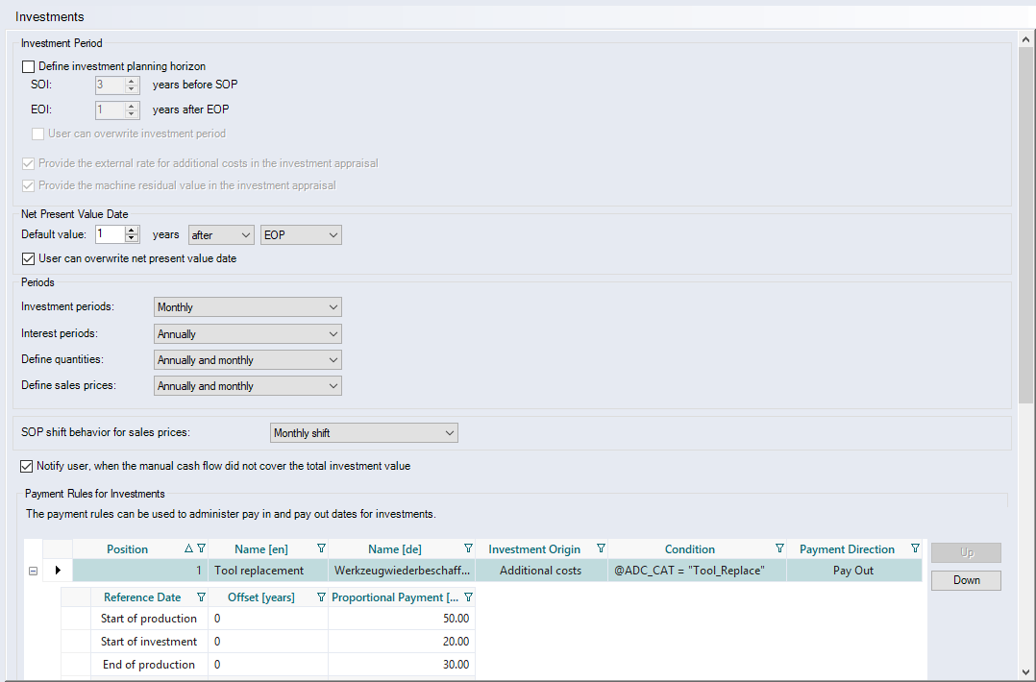The height and width of the screenshot is (682, 1036).
Task: Click the Net Present Value default value field
Action: [x=110, y=234]
